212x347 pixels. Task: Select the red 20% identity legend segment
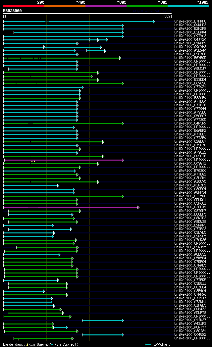(24, 6)
